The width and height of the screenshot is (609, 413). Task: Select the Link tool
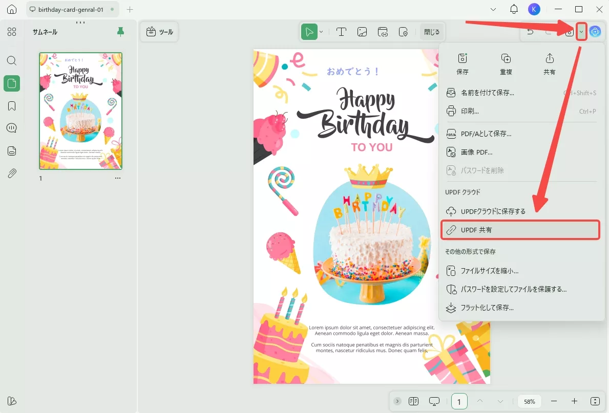click(383, 32)
